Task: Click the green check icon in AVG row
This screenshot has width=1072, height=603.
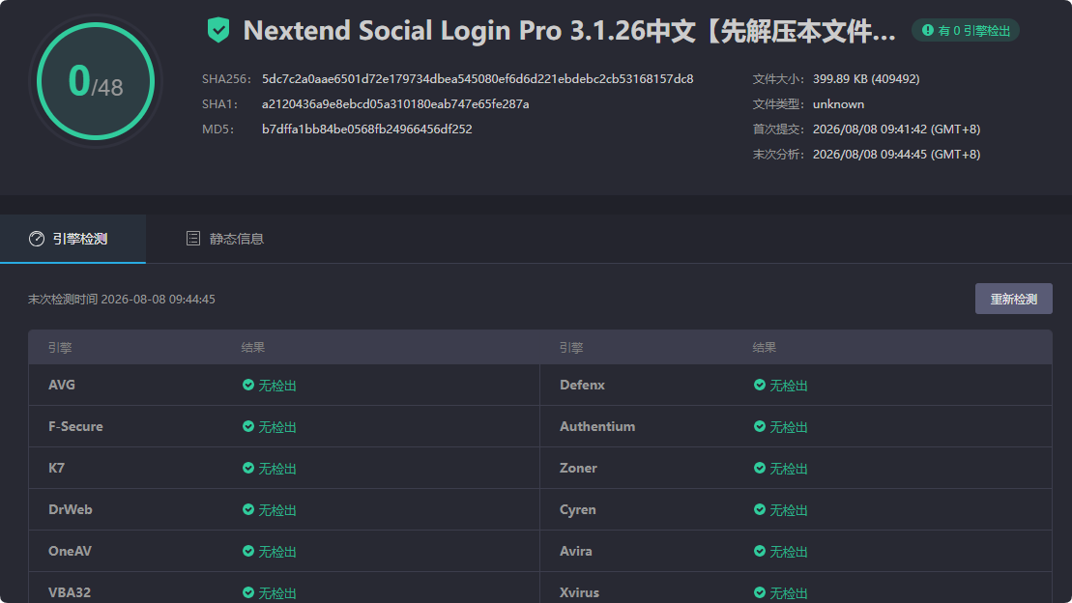Action: (x=248, y=385)
